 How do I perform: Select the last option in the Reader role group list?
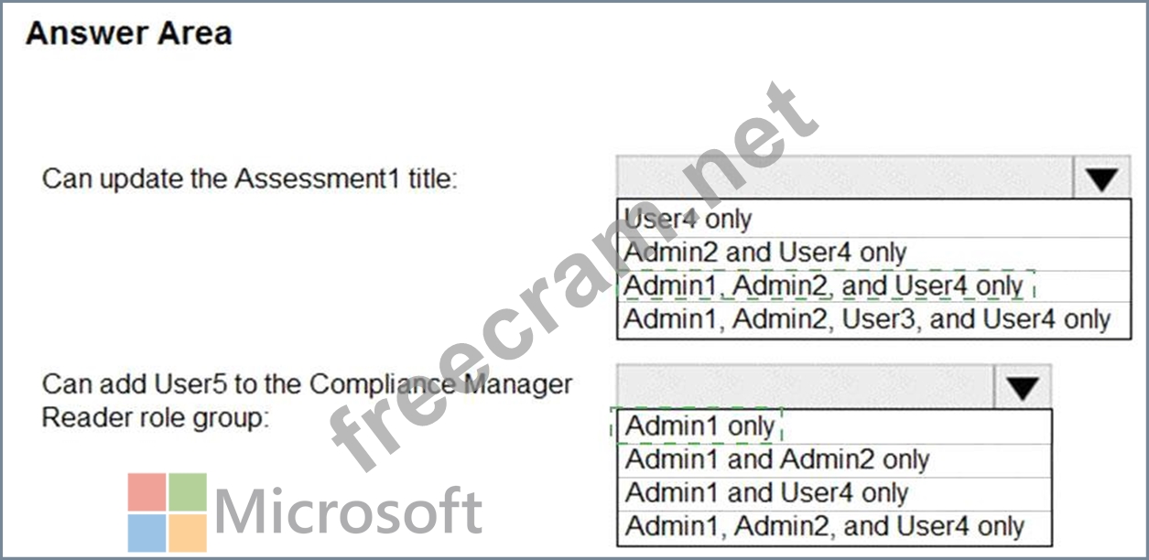coord(824,527)
